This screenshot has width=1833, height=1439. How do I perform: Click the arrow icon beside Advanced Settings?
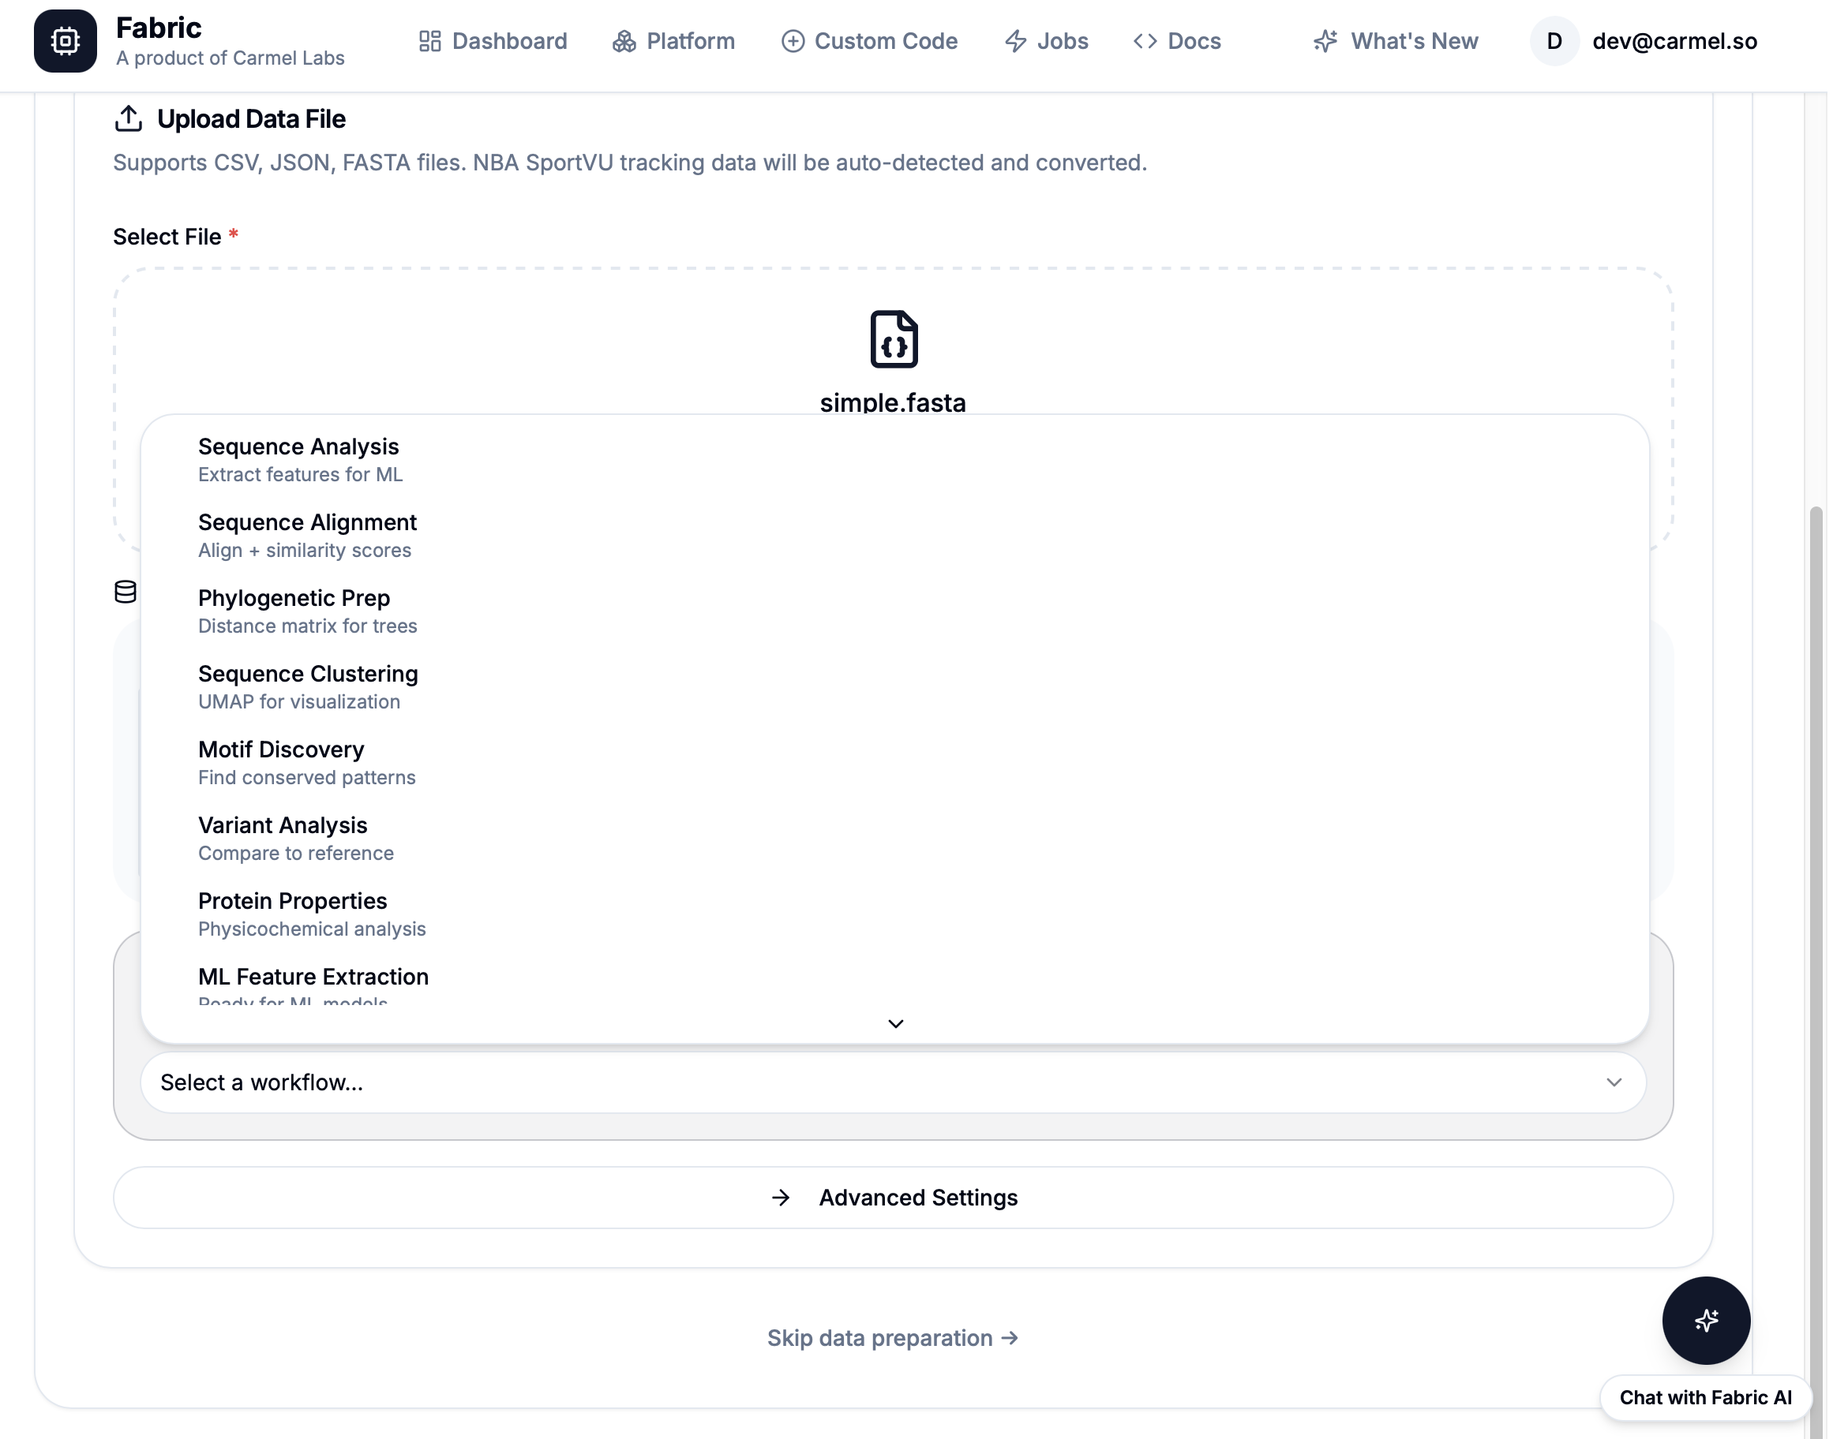[782, 1199]
